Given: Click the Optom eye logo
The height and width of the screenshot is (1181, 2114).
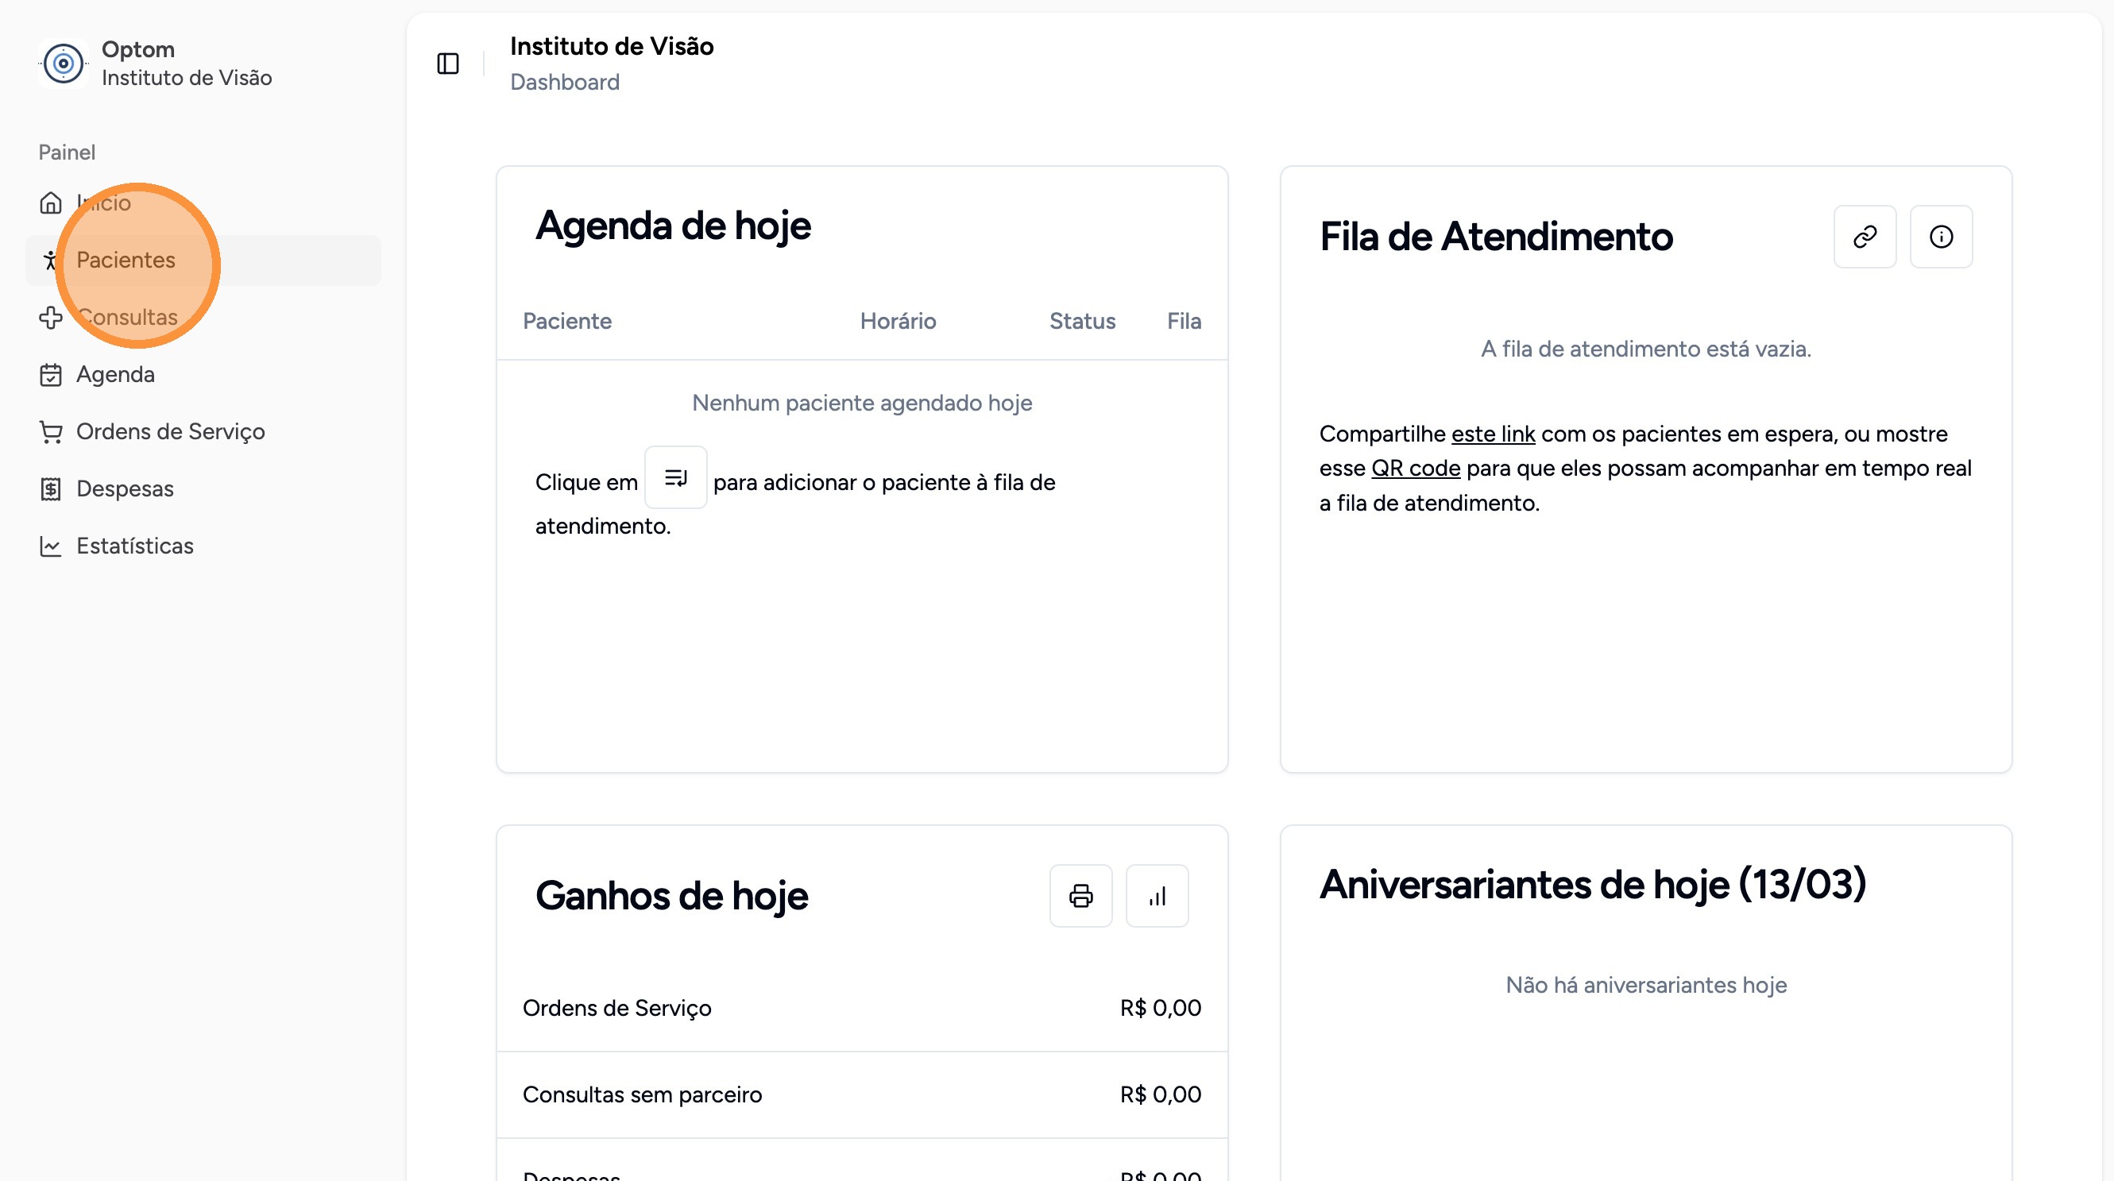Looking at the screenshot, I should (x=64, y=64).
